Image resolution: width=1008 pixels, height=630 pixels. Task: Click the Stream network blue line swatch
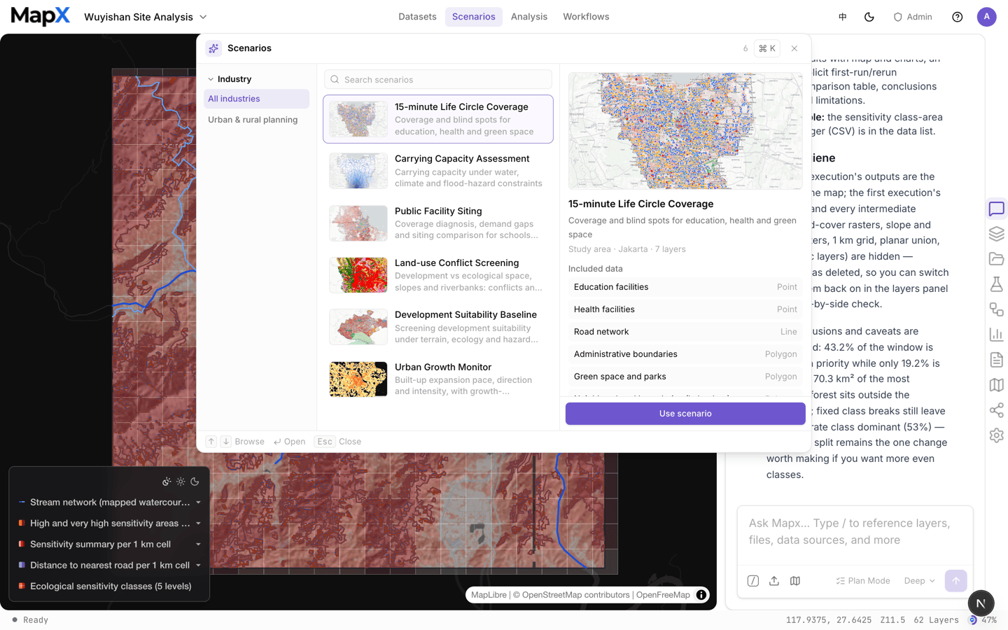[x=22, y=502]
